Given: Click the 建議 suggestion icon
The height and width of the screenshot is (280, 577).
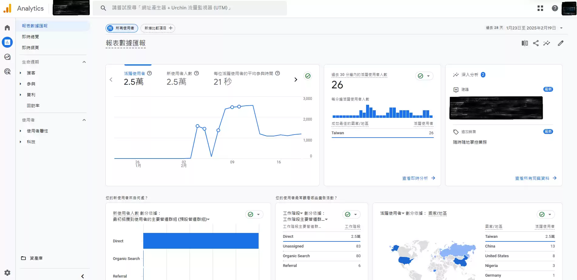Looking at the screenshot, I should (x=456, y=90).
